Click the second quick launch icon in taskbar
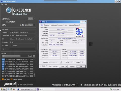The image size is (121, 91). [x=11, y=89]
